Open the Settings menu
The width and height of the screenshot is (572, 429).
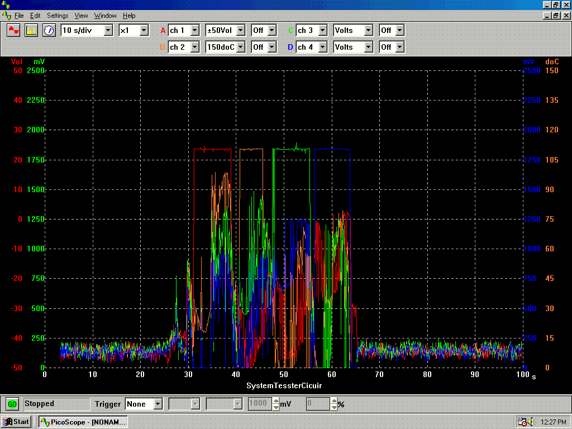pos(58,16)
